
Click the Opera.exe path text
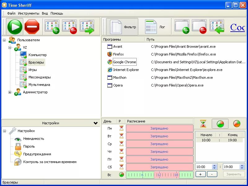177,85
